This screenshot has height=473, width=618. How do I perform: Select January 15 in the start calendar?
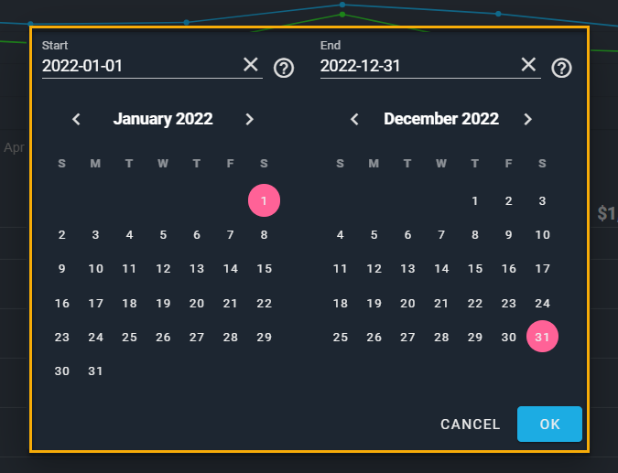pyautogui.click(x=264, y=269)
